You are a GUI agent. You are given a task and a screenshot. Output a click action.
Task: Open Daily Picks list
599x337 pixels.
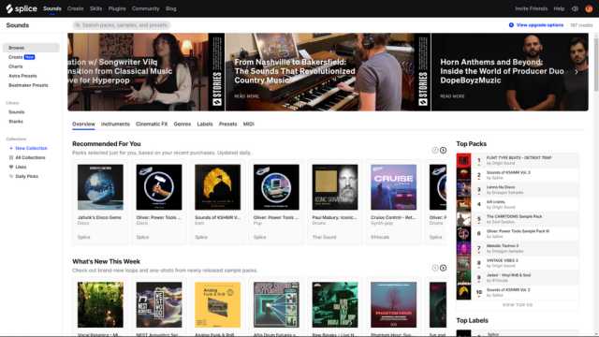pos(27,177)
